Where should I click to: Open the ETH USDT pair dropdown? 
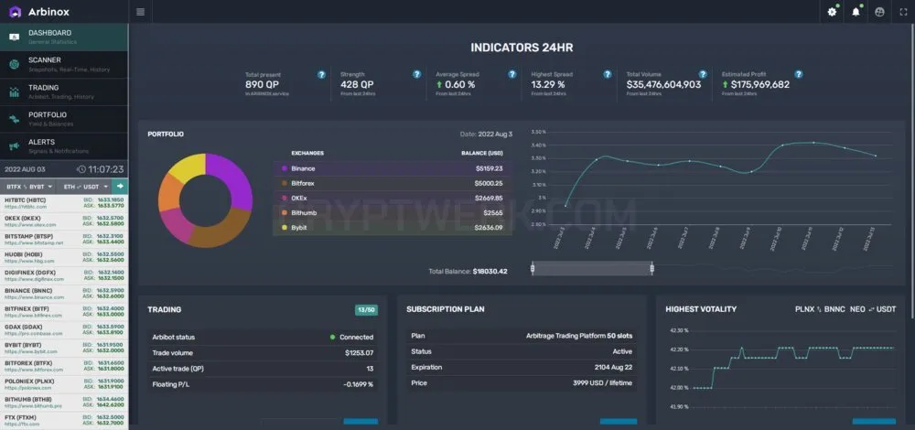(x=85, y=187)
